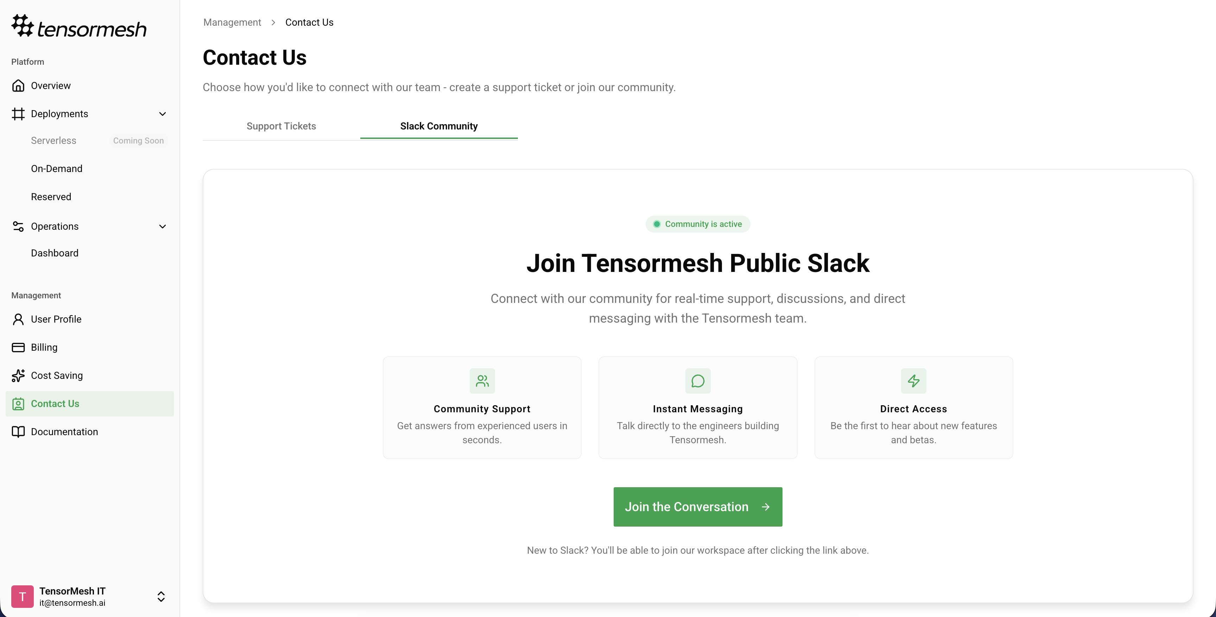Select the Dashboard menu entry
Image resolution: width=1216 pixels, height=617 pixels.
pyautogui.click(x=55, y=253)
